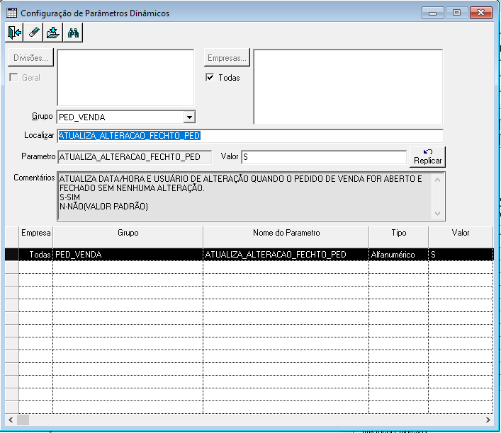Viewport: 501px width, 433px height.
Task: Select the Todas cell in grid row
Action: (35, 255)
